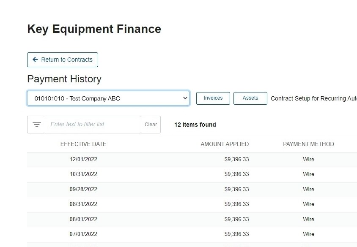Click the 12 items found label

tap(195, 125)
